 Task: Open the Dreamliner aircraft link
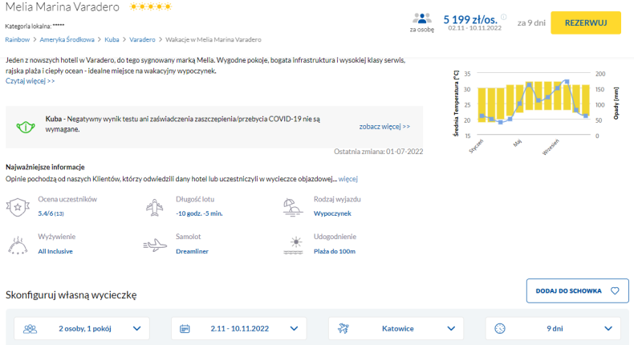192,251
